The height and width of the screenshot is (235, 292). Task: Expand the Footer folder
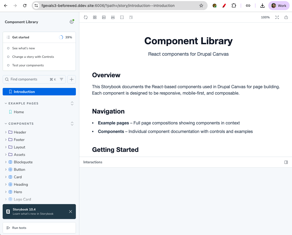[x=6, y=140]
